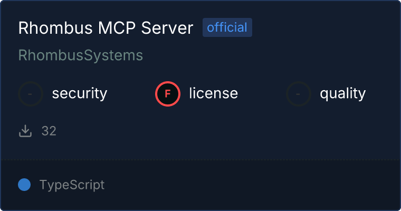Image resolution: width=401 pixels, height=211 pixels.
Task: Click the blue official badge
Action: coord(227,27)
